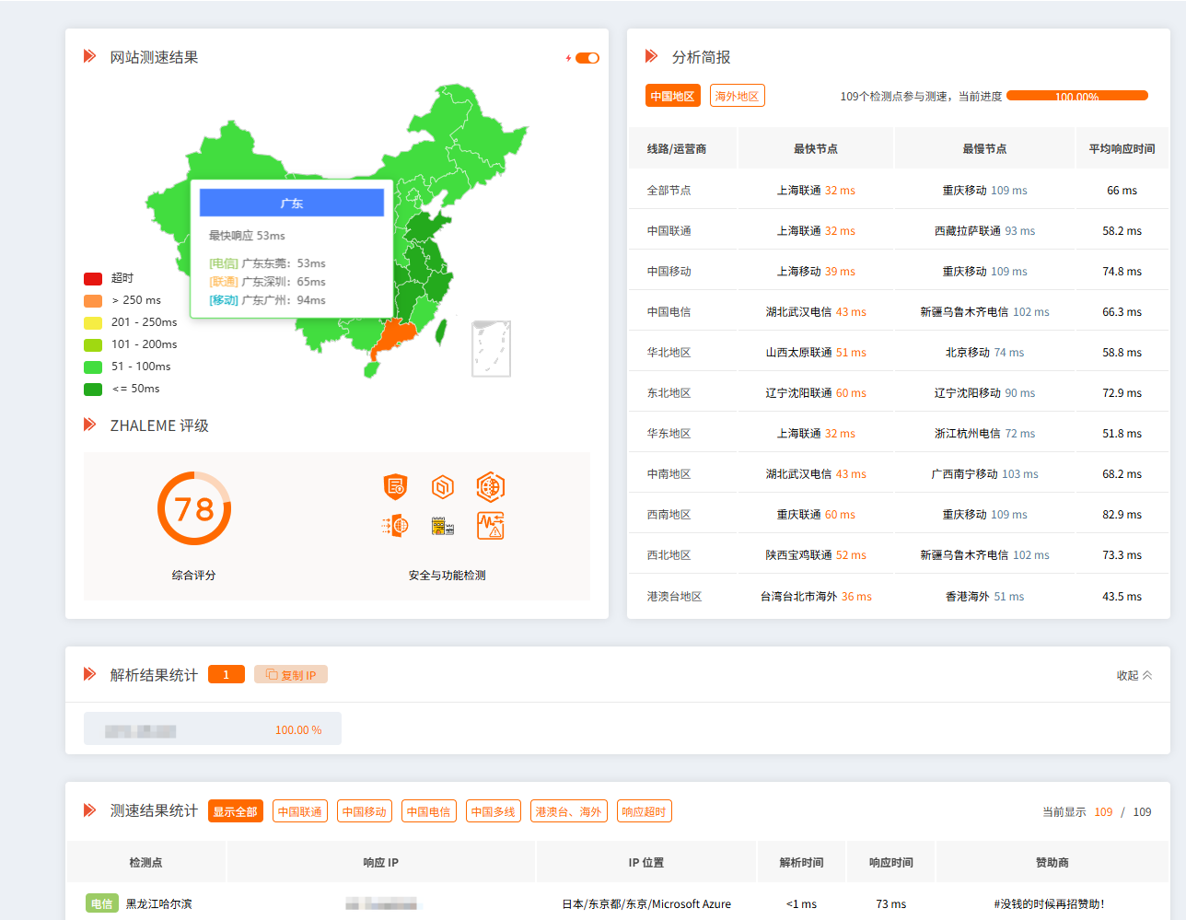Image resolution: width=1186 pixels, height=920 pixels.
Task: Collapse the 解析结果统计 panel via 收起
Action: tap(1133, 675)
